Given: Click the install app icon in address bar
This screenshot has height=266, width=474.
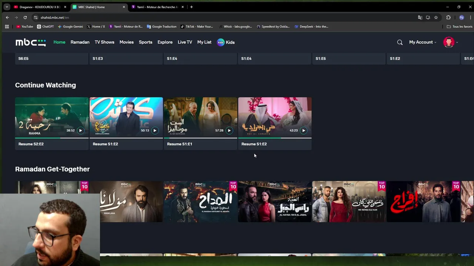Looking at the screenshot, I should tap(428, 17).
